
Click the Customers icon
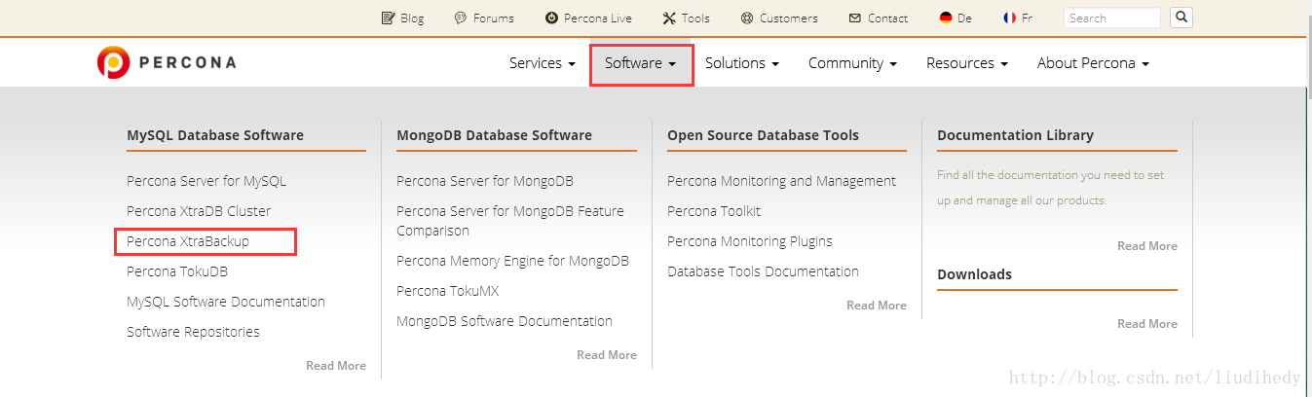coord(747,18)
